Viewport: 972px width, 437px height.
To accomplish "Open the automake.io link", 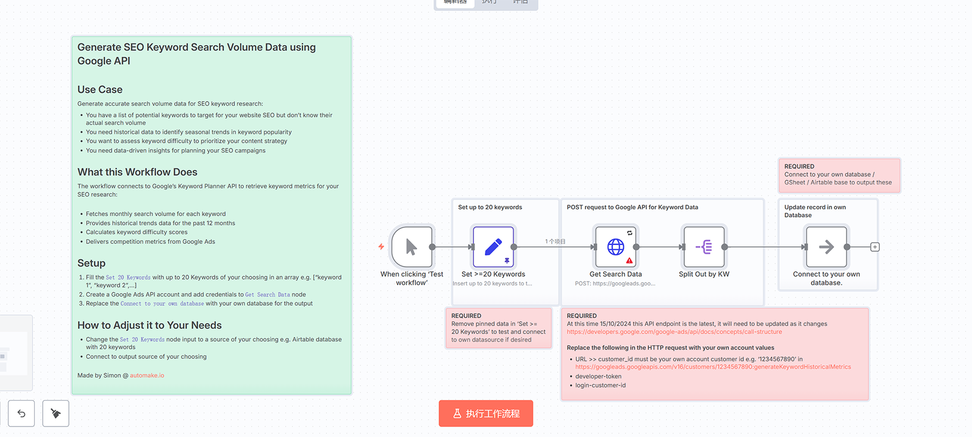I will (147, 376).
